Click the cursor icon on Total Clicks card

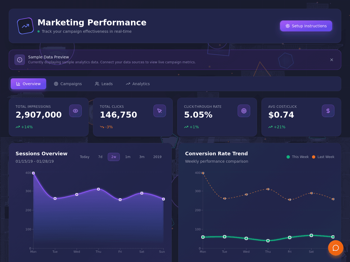coord(160,111)
